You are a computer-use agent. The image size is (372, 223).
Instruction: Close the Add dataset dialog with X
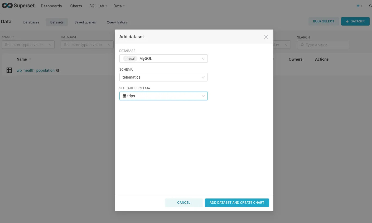point(266,37)
